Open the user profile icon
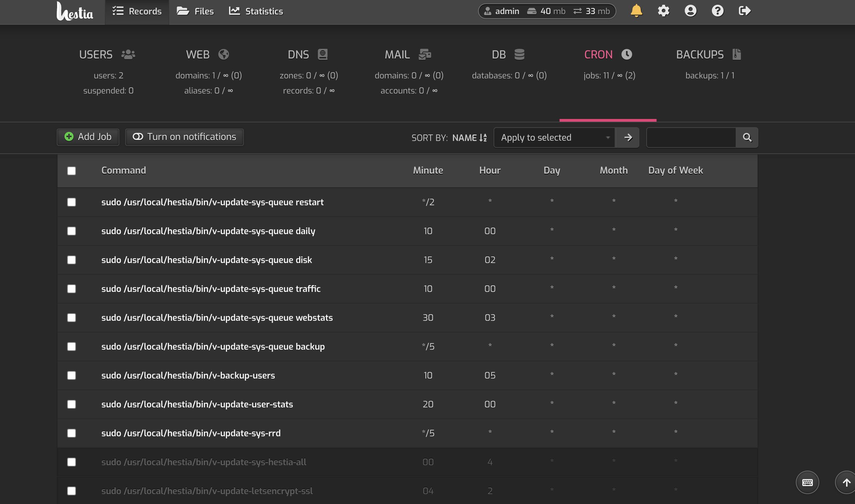855x504 pixels. click(x=690, y=11)
